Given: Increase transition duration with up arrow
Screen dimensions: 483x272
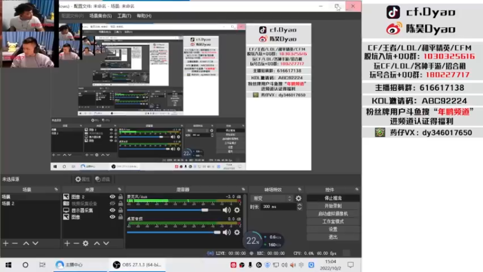Looking at the screenshot, I should coord(299,205).
